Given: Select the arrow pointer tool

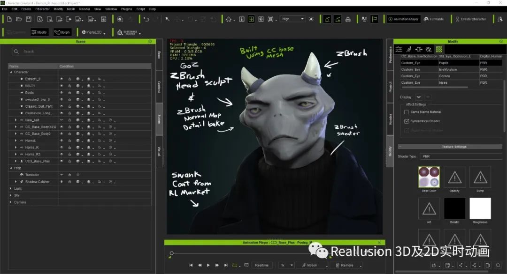Looking at the screenshot, I should tap(168, 19).
